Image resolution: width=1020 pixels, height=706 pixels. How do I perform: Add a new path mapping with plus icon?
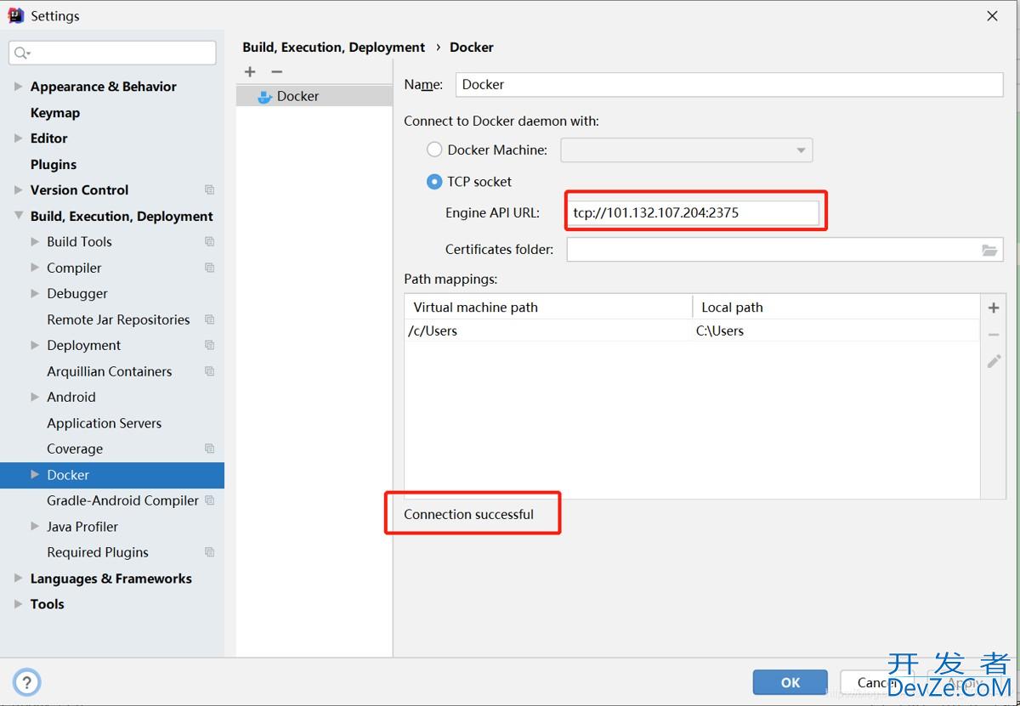point(993,308)
